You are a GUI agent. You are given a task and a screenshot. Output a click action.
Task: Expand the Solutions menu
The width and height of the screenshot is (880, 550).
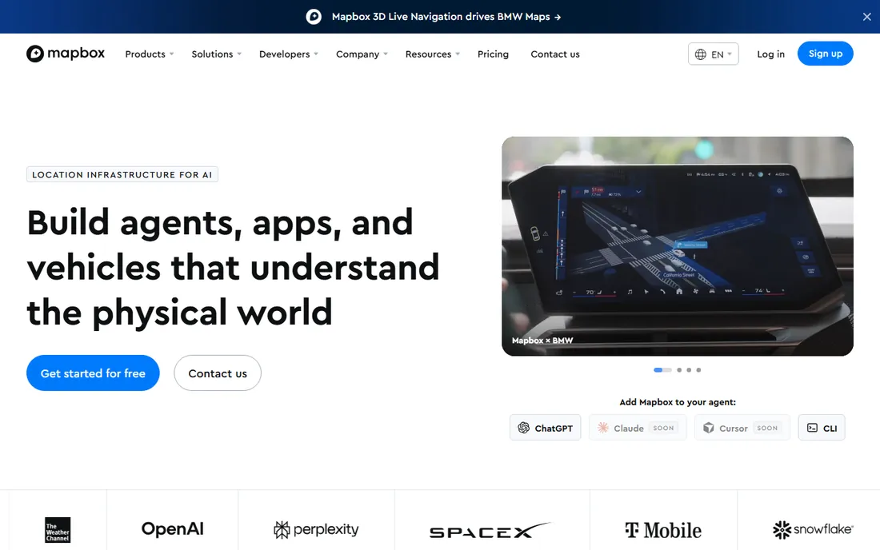point(217,54)
